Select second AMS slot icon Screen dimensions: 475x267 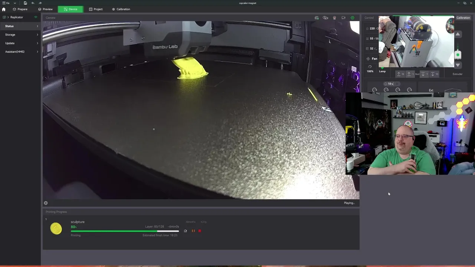pyautogui.click(x=386, y=90)
